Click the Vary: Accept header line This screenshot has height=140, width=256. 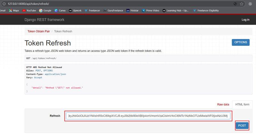click(34, 78)
